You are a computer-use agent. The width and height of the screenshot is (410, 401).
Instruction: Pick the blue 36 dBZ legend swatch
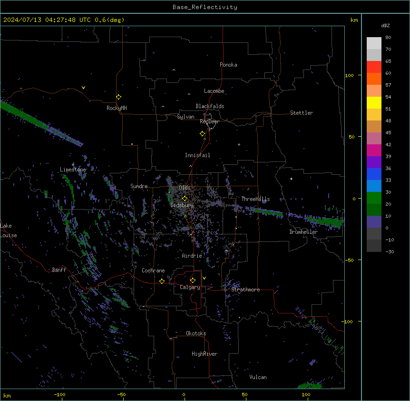tap(374, 174)
